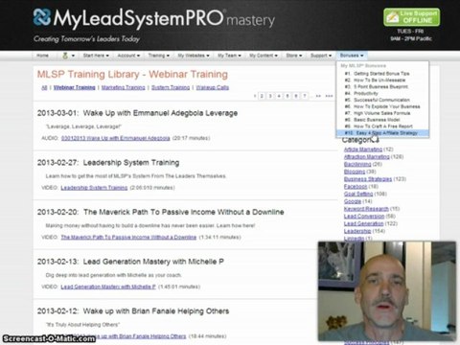Open The Maverick Path video link

point(128,237)
